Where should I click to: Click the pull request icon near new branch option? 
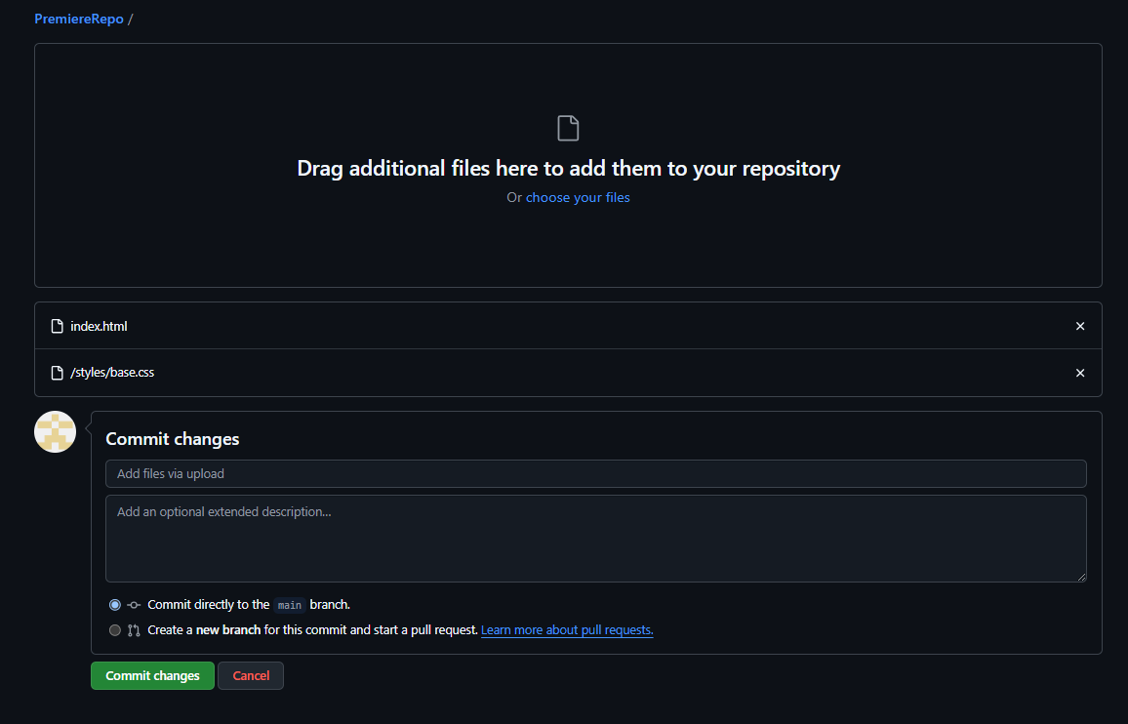coord(134,629)
